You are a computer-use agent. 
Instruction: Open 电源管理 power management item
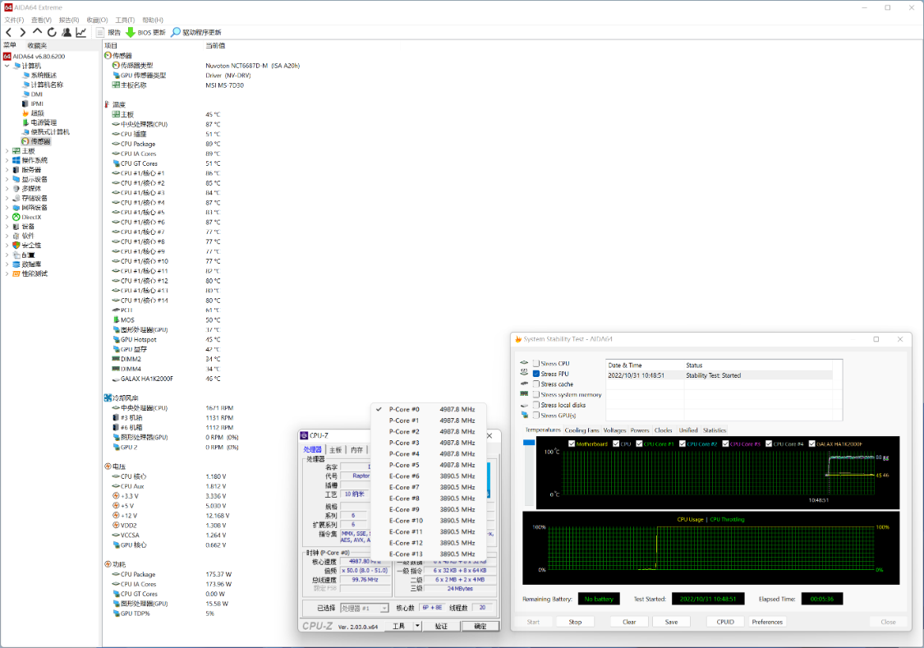[44, 122]
